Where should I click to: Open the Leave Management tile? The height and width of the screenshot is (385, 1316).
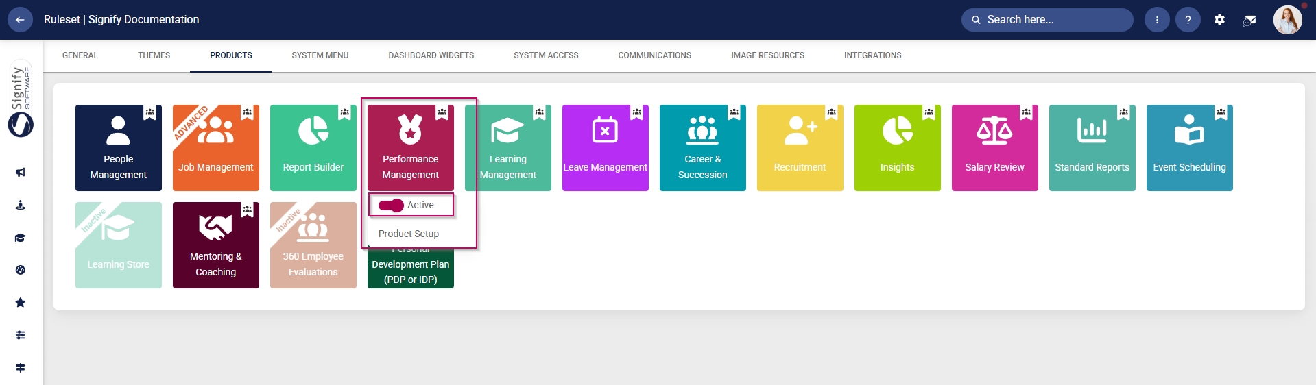point(606,148)
